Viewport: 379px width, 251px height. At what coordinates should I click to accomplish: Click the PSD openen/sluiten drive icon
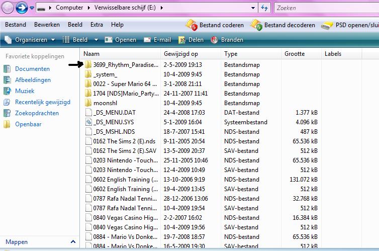(x=327, y=25)
